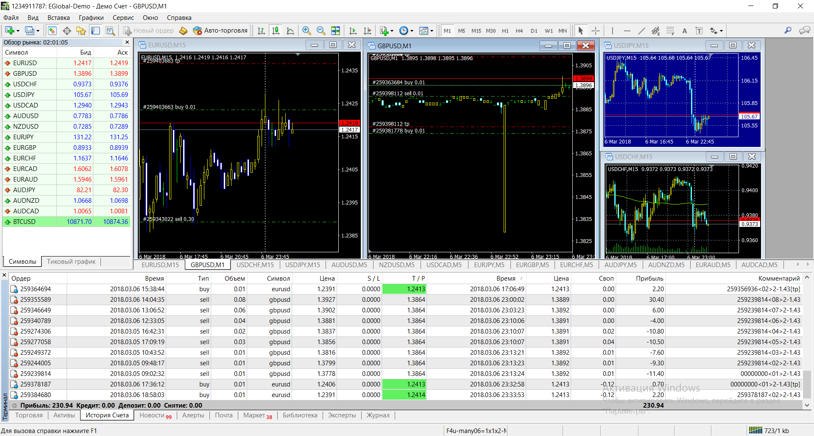Open the chart Templates icon
814x436 pixels.
pos(424,30)
